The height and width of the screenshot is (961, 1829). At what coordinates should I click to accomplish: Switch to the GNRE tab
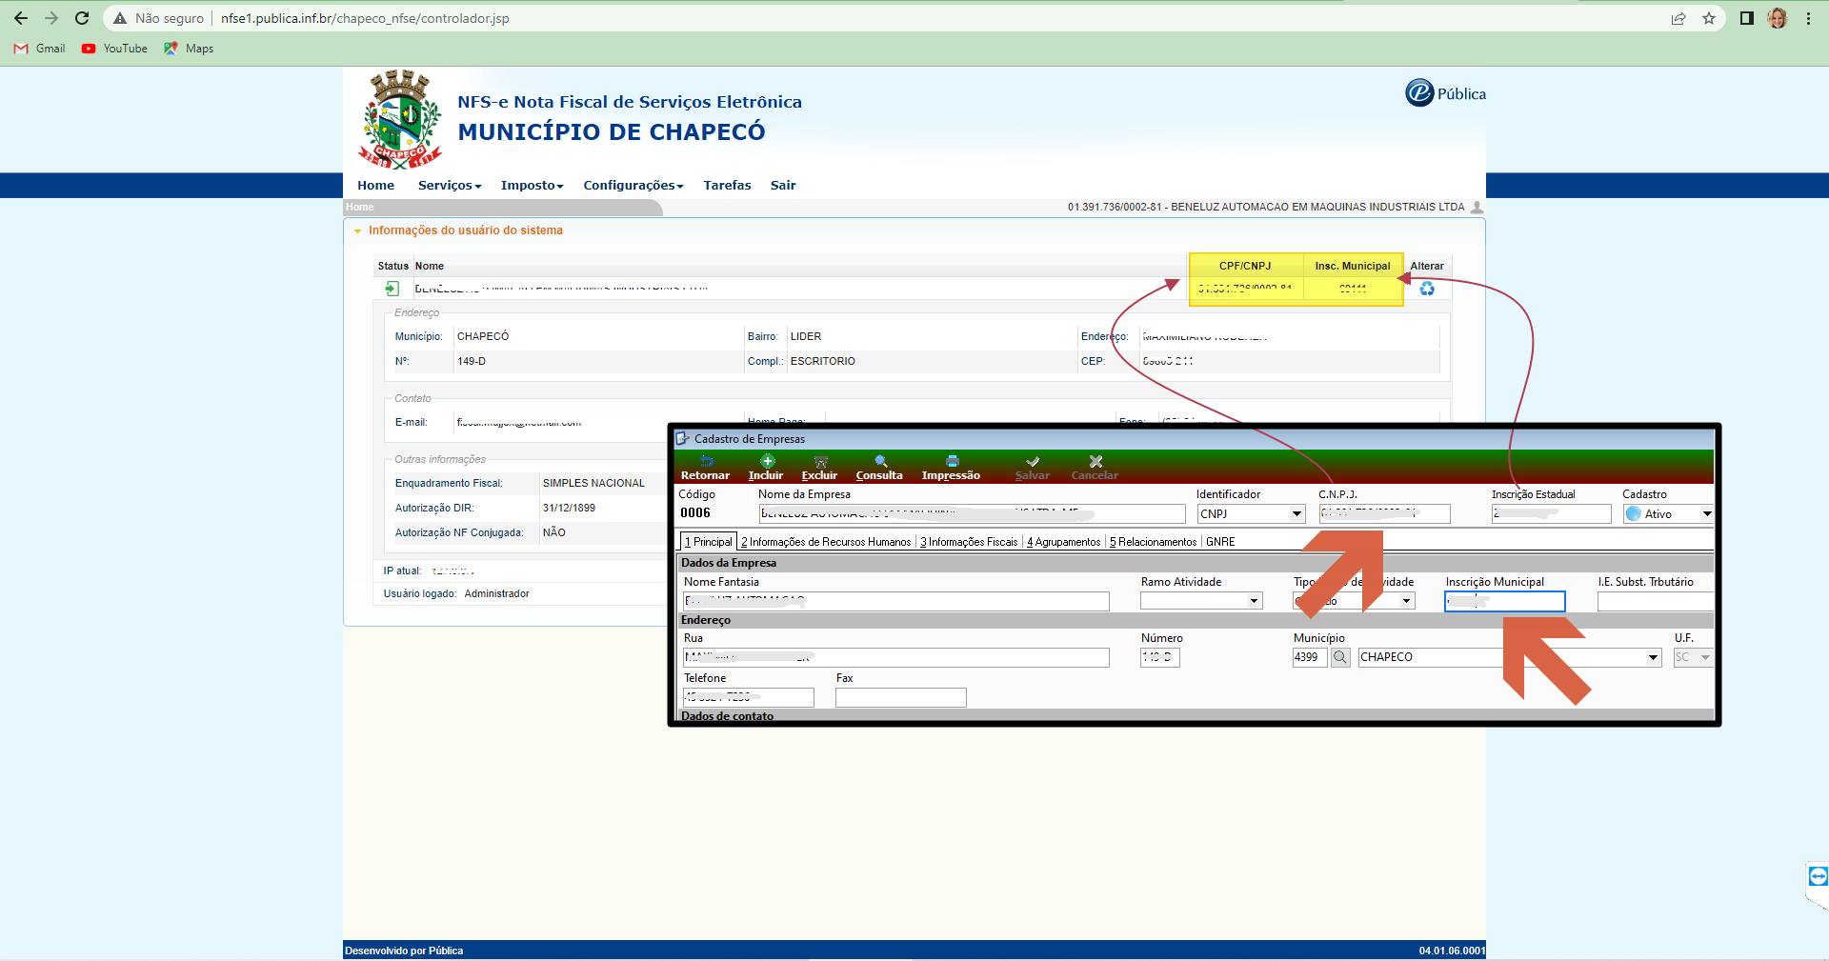pos(1220,542)
